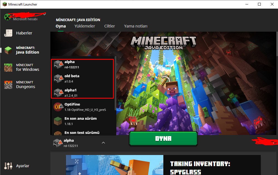The width and height of the screenshot is (278, 175).
Task: Switch to the Oyna tab
Action: point(61,26)
